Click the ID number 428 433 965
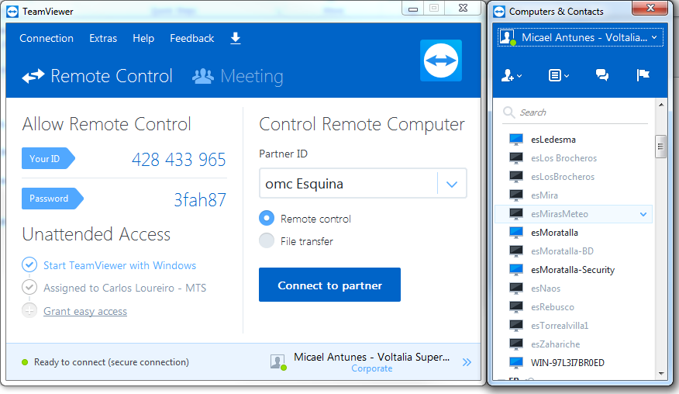 [178, 160]
